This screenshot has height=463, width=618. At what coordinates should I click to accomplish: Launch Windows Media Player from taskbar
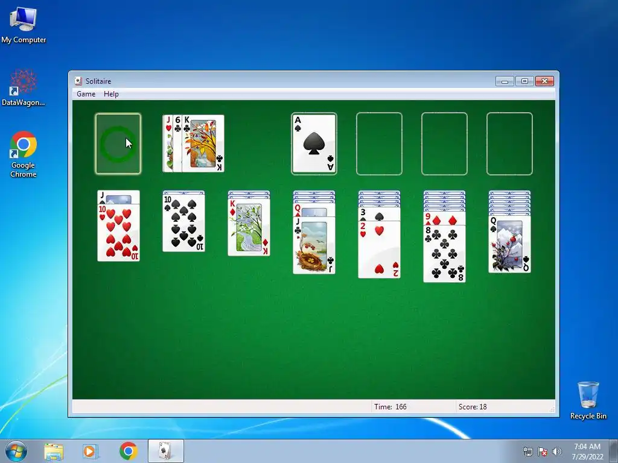(x=91, y=452)
